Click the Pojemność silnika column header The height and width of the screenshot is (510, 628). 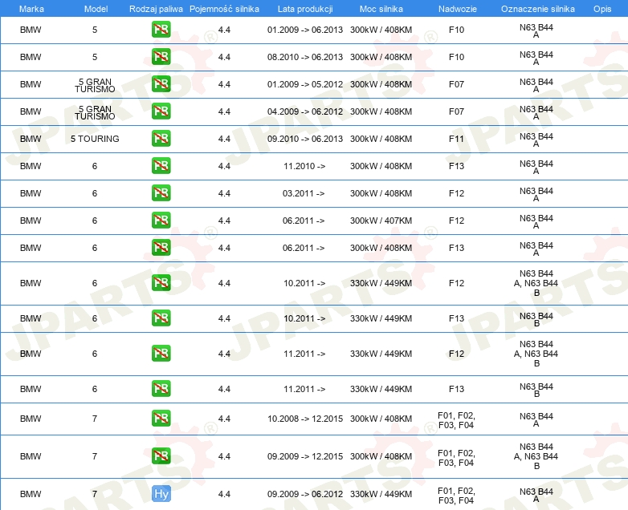(224, 9)
